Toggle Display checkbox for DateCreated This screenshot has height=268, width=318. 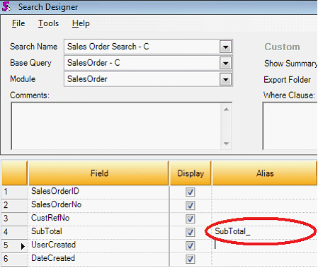click(x=190, y=259)
